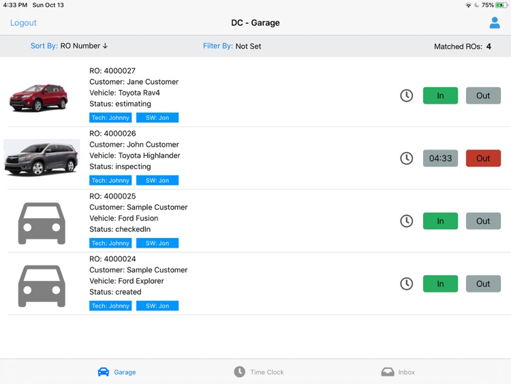This screenshot has height=384, width=511.
Task: Tap the Wi-Fi status icon
Action: [x=468, y=5]
